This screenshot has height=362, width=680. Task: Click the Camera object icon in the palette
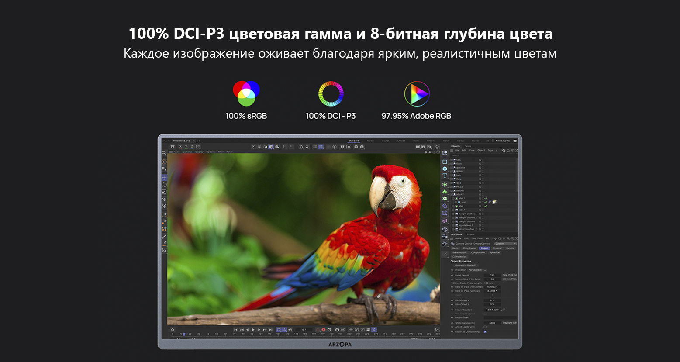click(445, 237)
